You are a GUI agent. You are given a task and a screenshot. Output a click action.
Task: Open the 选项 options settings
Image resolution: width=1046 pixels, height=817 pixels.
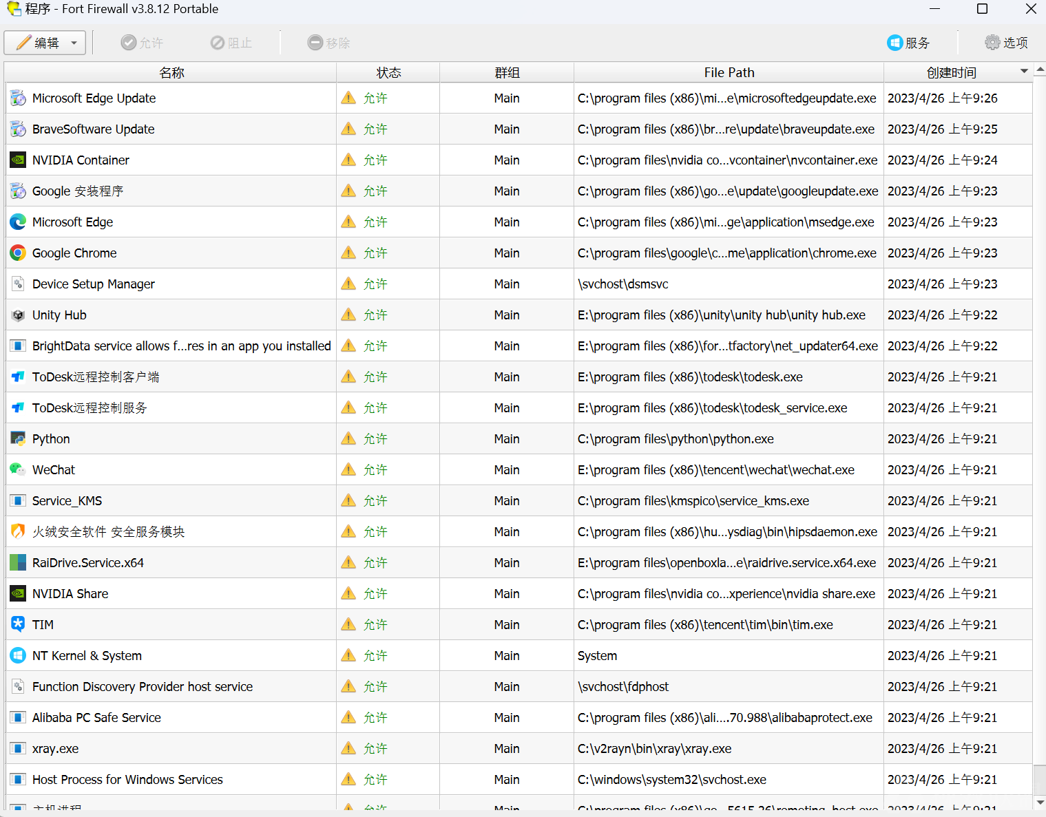click(x=1006, y=43)
